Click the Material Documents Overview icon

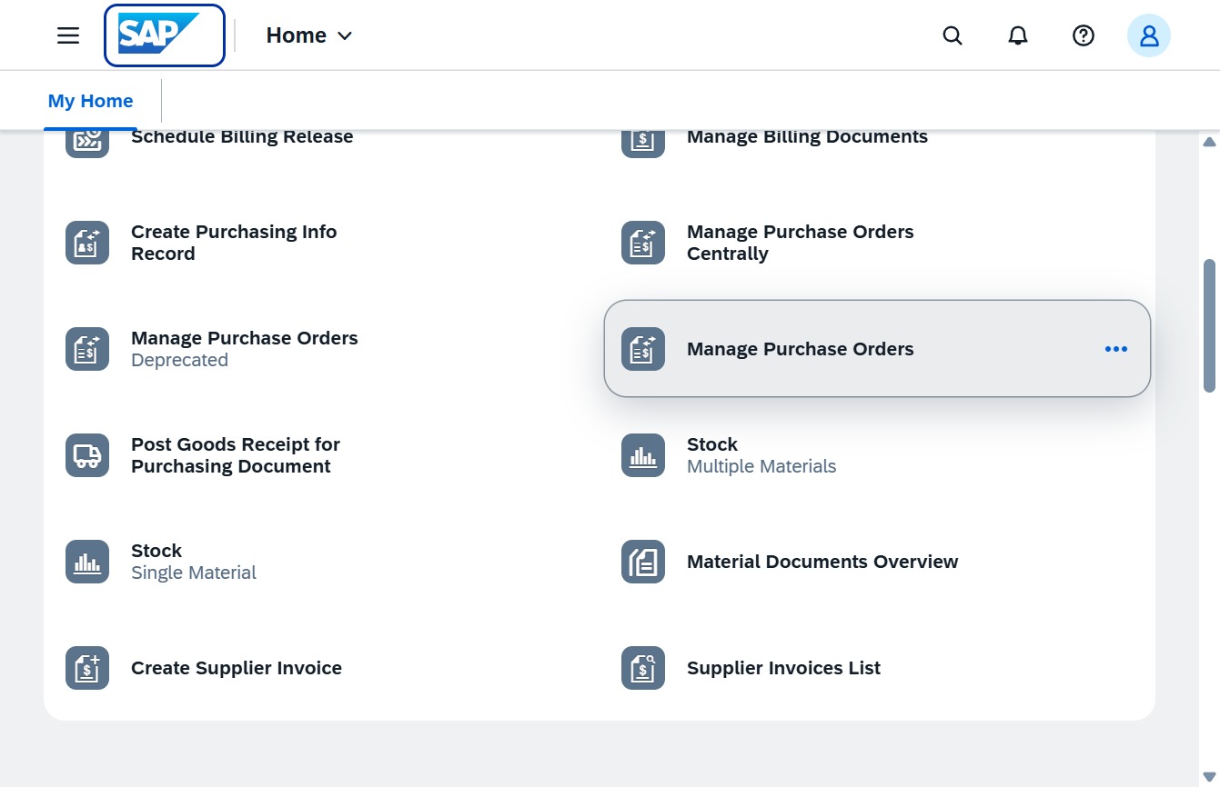pyautogui.click(x=643, y=562)
